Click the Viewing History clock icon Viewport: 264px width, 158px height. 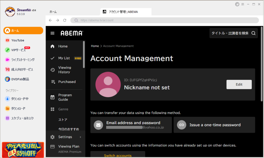(53, 70)
